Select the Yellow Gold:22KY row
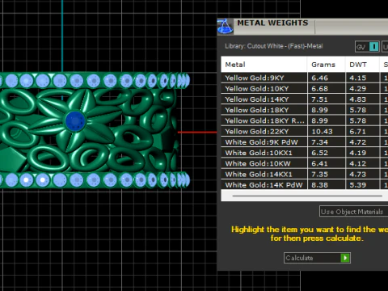The height and width of the screenshot is (291, 388). pos(305,132)
